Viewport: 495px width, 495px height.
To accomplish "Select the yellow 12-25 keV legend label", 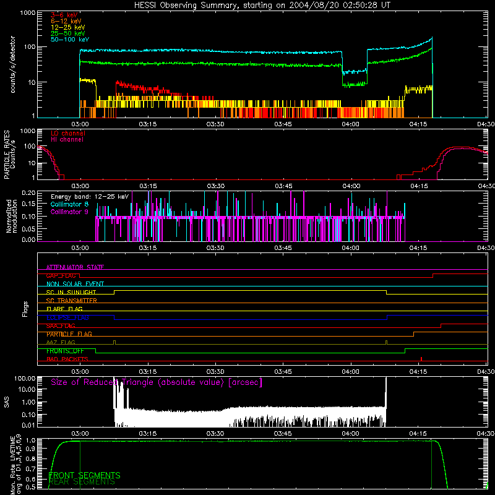I will tap(67, 27).
